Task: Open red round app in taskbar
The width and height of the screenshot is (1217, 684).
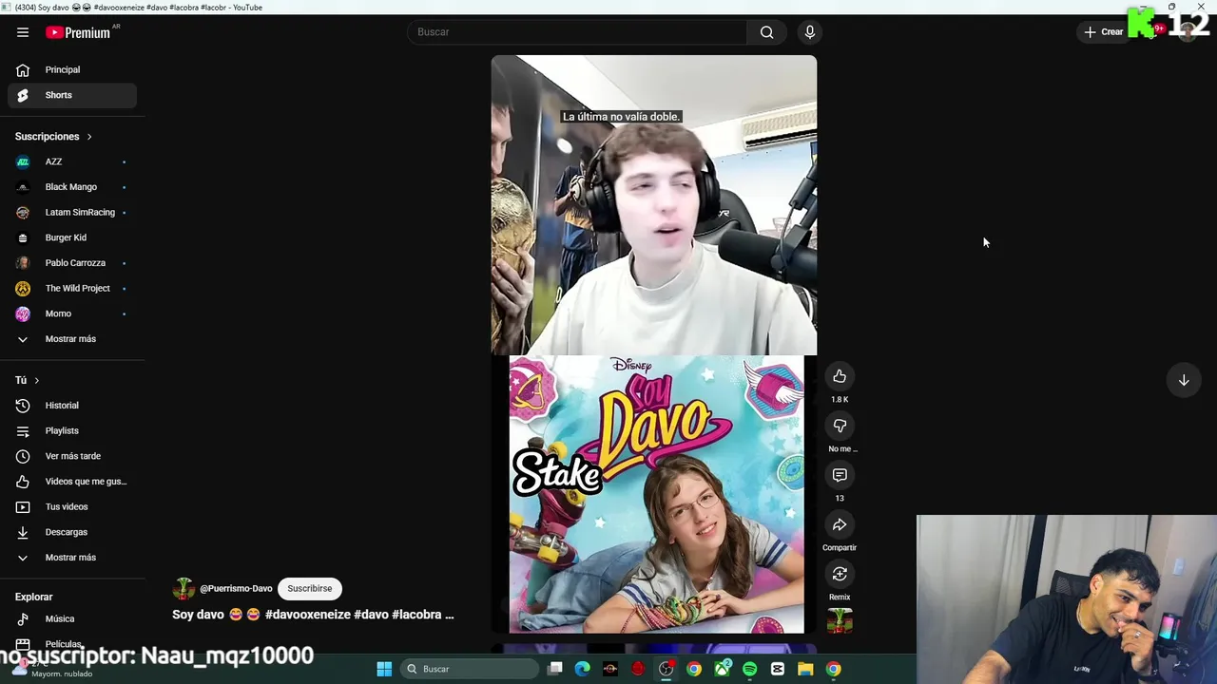Action: pos(638,669)
